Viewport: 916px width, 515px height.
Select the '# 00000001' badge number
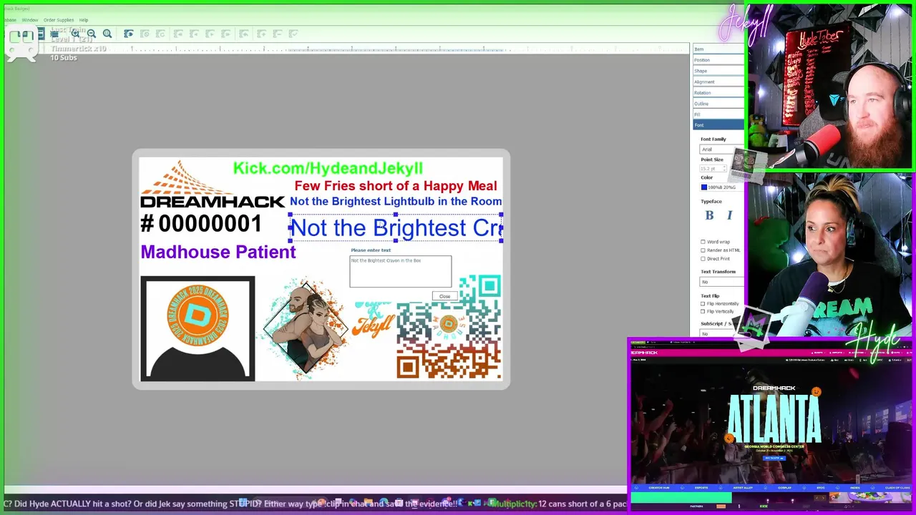[x=201, y=224]
